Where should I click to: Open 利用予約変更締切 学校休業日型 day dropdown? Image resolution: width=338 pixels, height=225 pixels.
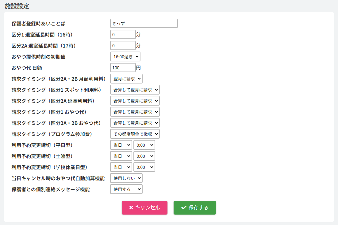(121, 167)
